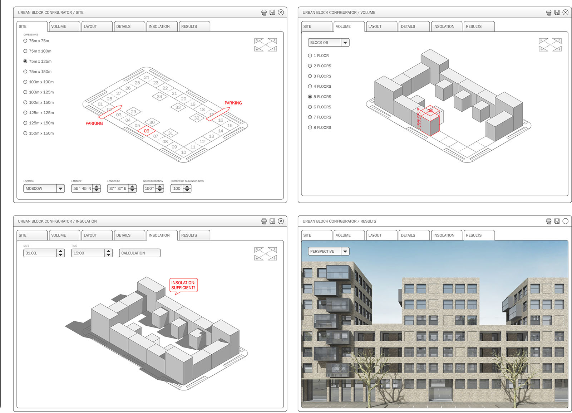Viewport: 572px width, 413px height.
Task: Open the DETAILS tab in the Results window
Action: point(414,235)
